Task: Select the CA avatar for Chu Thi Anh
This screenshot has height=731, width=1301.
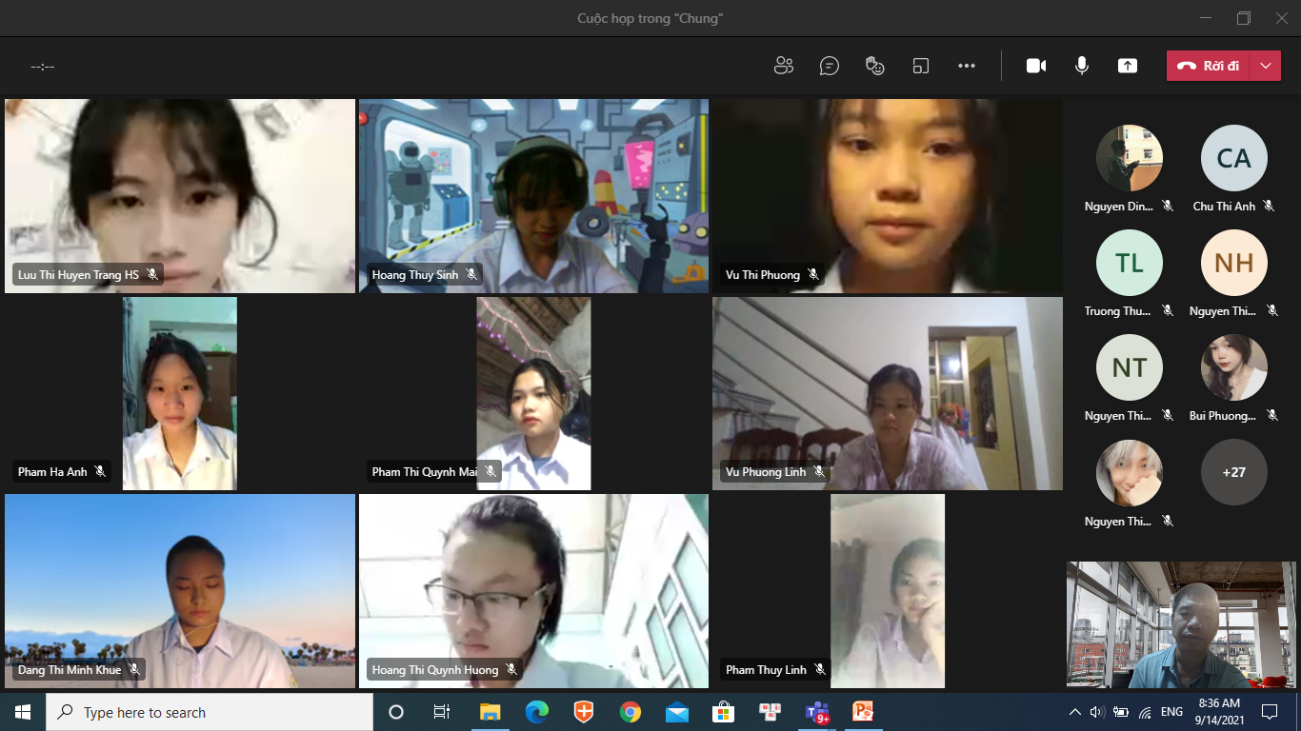Action: pos(1234,158)
